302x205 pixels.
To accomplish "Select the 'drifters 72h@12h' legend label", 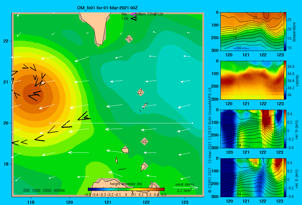I will (149, 14).
